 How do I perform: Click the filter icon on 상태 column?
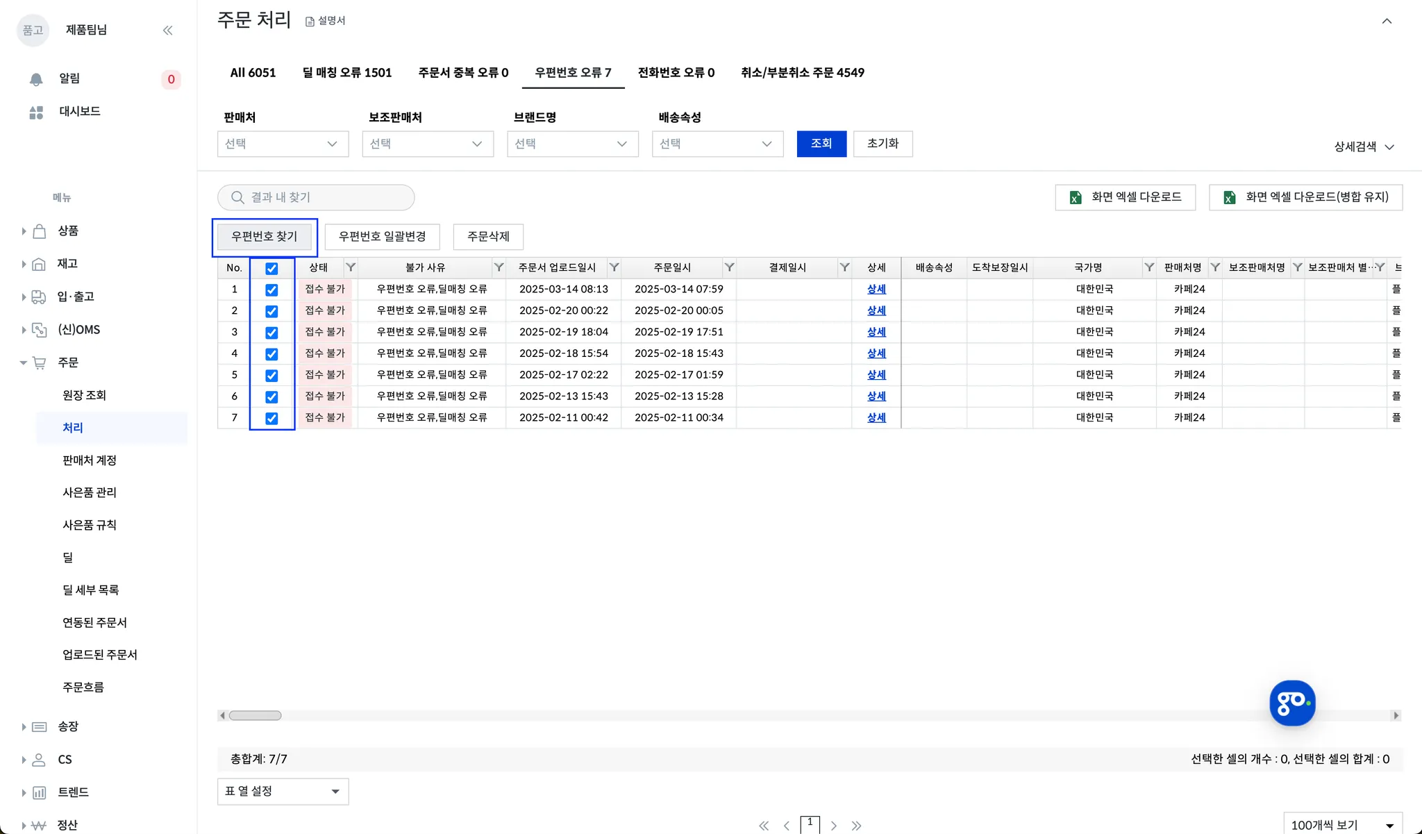(x=351, y=267)
